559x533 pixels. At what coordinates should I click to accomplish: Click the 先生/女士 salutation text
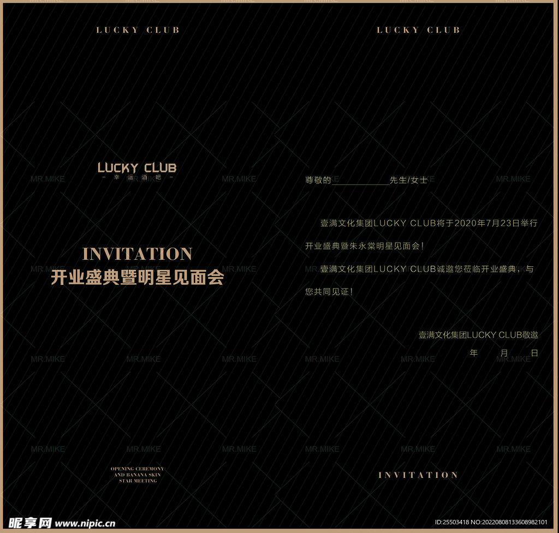[x=408, y=180]
